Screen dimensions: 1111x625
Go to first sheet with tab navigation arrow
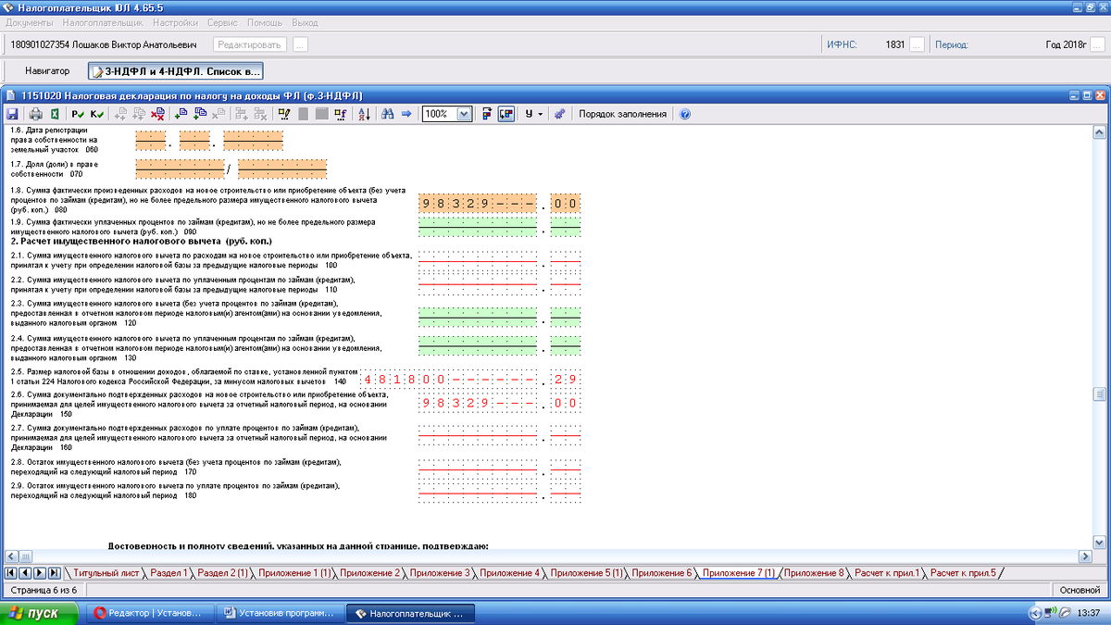click(12, 573)
